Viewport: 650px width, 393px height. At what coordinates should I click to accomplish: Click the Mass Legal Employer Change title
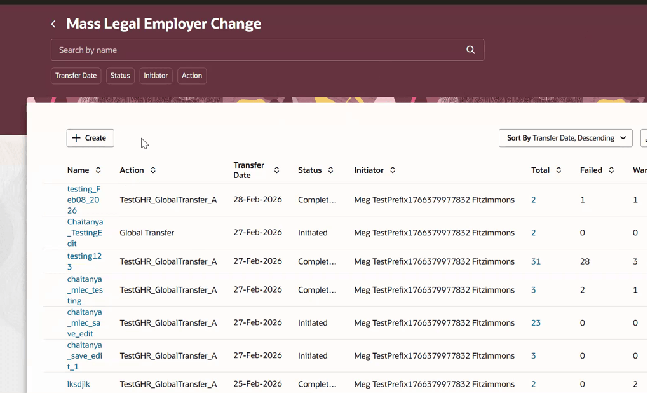[164, 24]
